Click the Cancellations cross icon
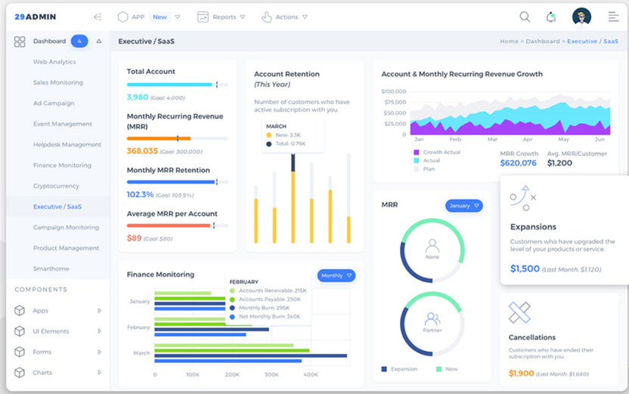Screen dimensions: 629x394 519,312
